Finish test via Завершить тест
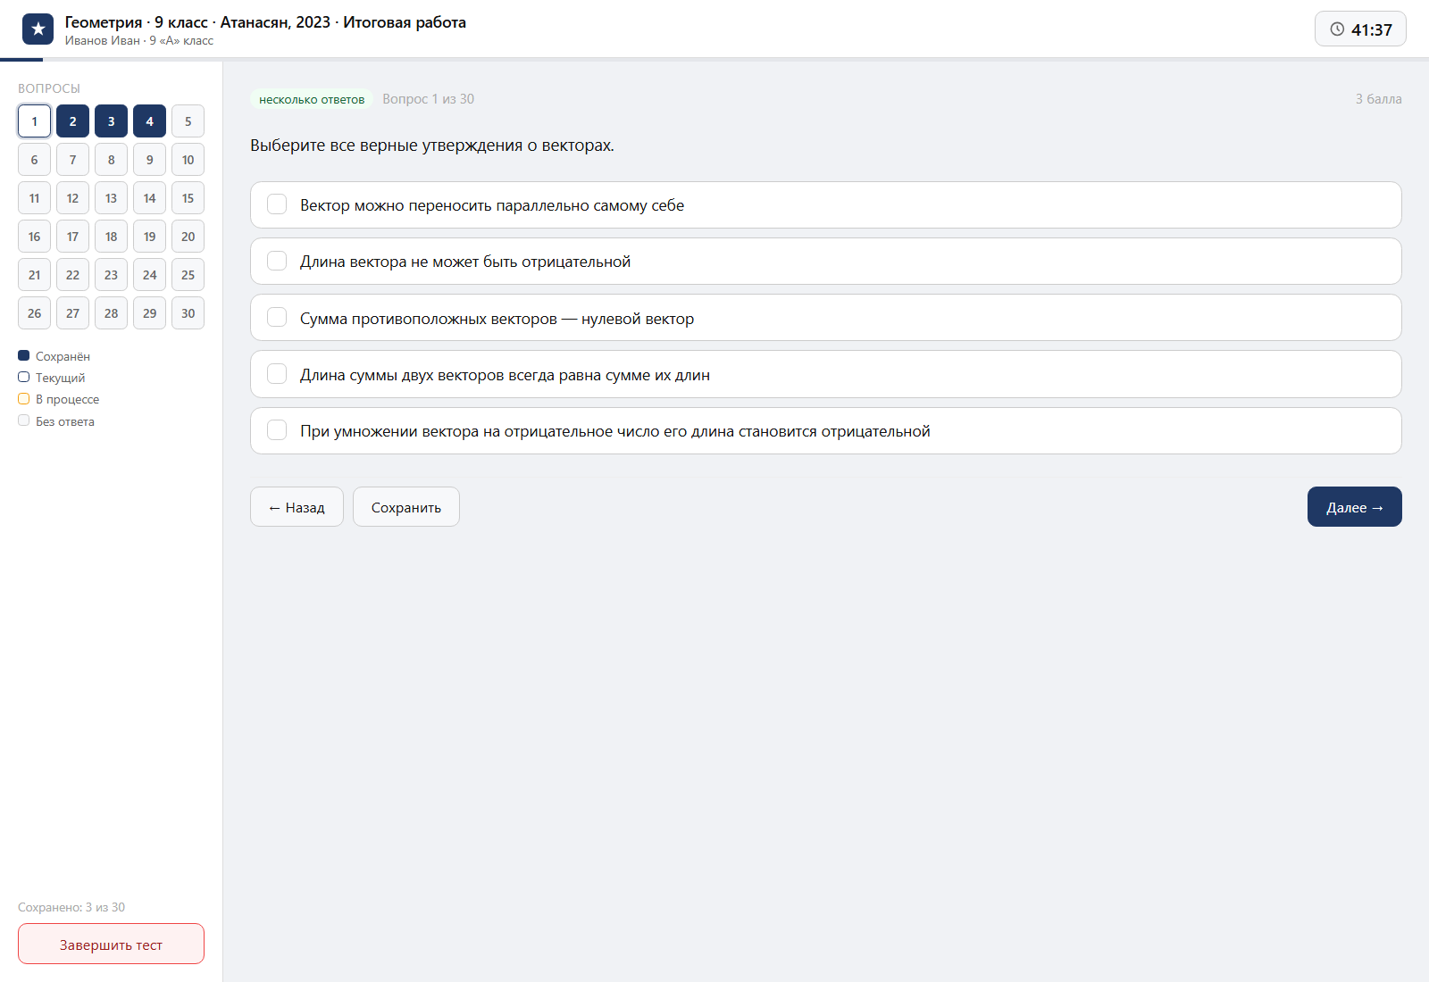The width and height of the screenshot is (1429, 982). click(x=111, y=944)
